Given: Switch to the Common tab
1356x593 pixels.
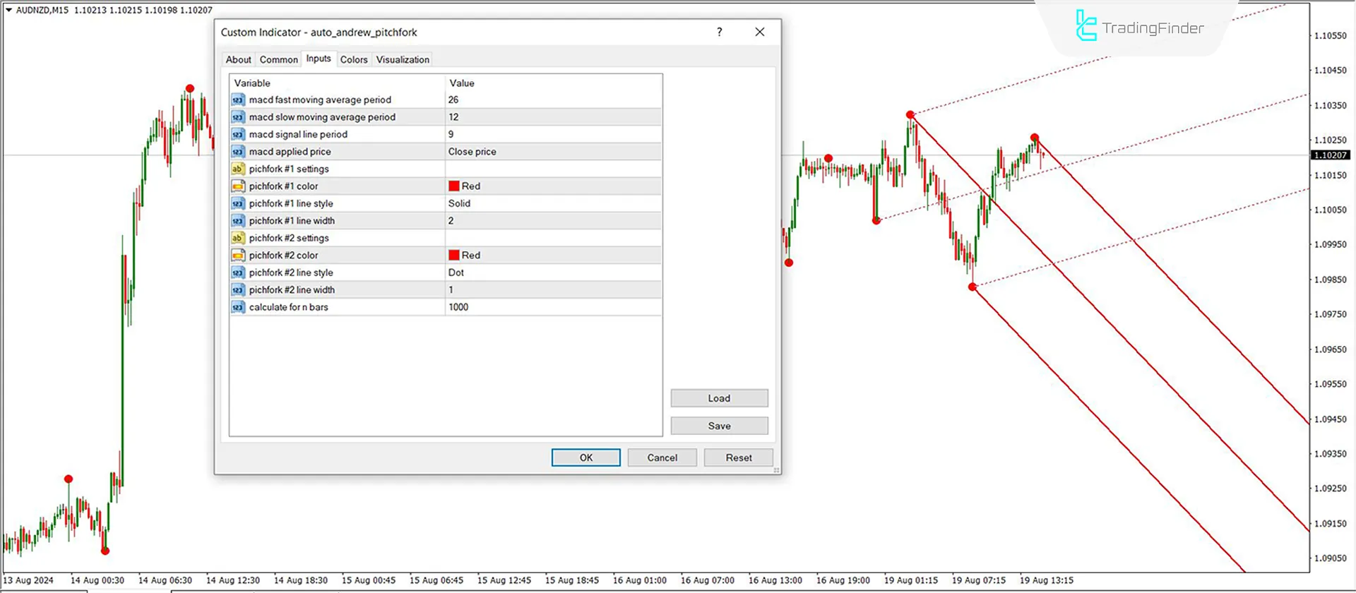Looking at the screenshot, I should tap(278, 60).
